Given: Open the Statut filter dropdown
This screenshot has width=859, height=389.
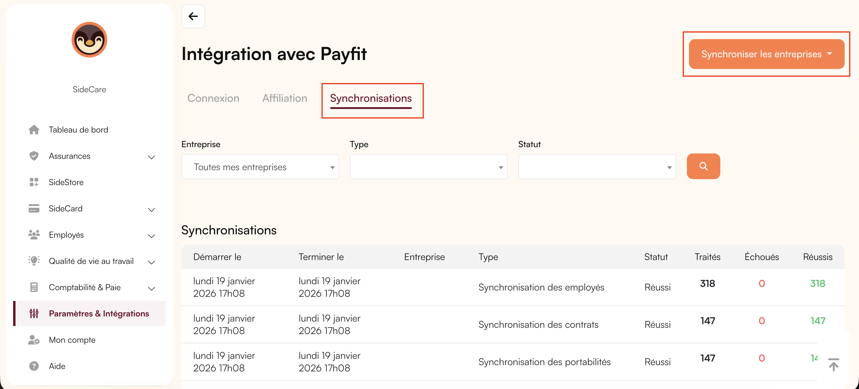Looking at the screenshot, I should pos(597,167).
